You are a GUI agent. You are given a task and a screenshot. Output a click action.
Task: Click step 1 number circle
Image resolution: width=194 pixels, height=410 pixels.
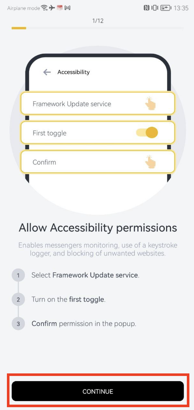(18, 275)
